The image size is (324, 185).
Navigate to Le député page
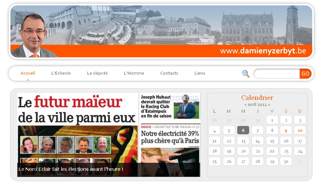[x=97, y=73]
